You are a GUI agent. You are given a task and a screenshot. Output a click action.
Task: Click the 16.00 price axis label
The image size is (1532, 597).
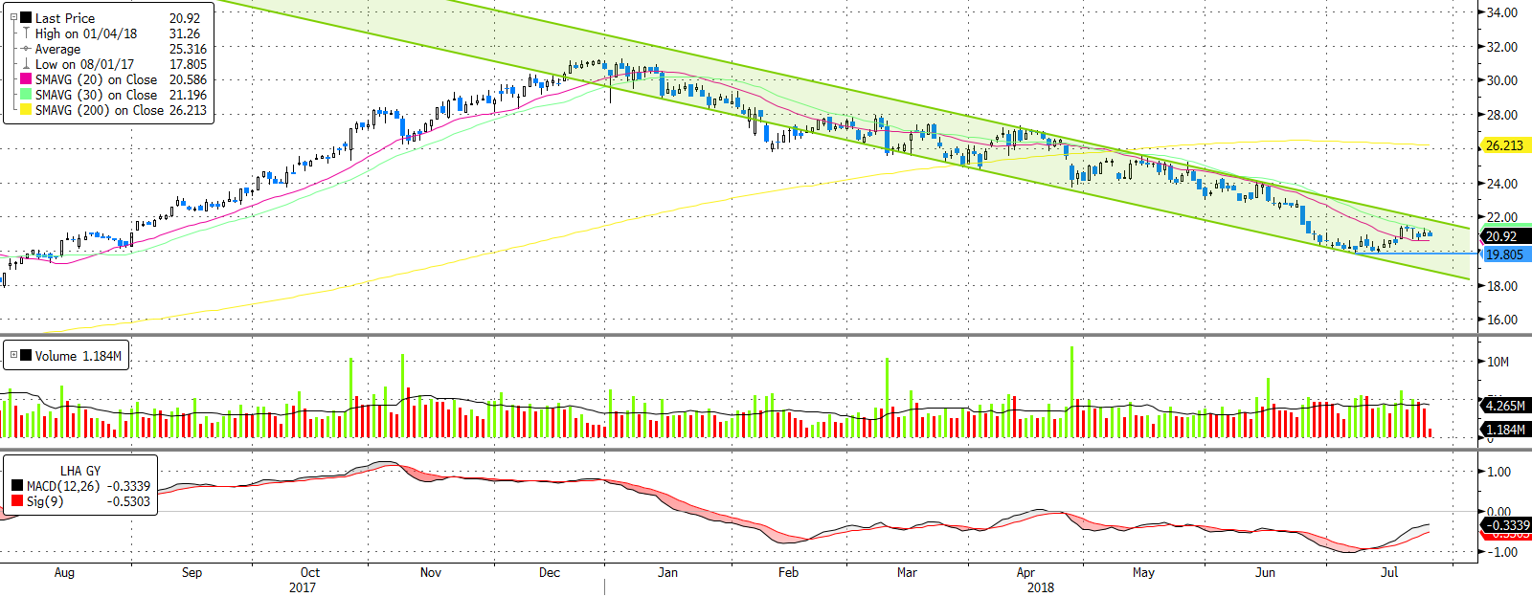pos(1501,321)
